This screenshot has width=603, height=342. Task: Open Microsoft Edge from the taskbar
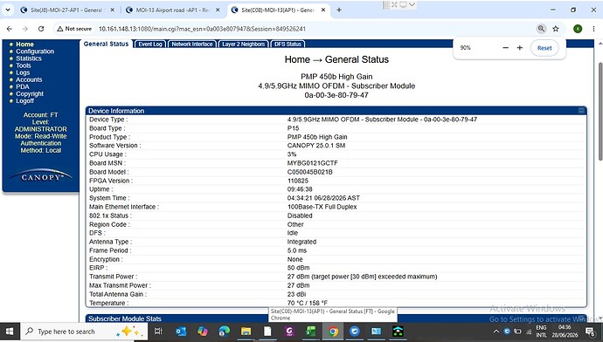[225, 332]
